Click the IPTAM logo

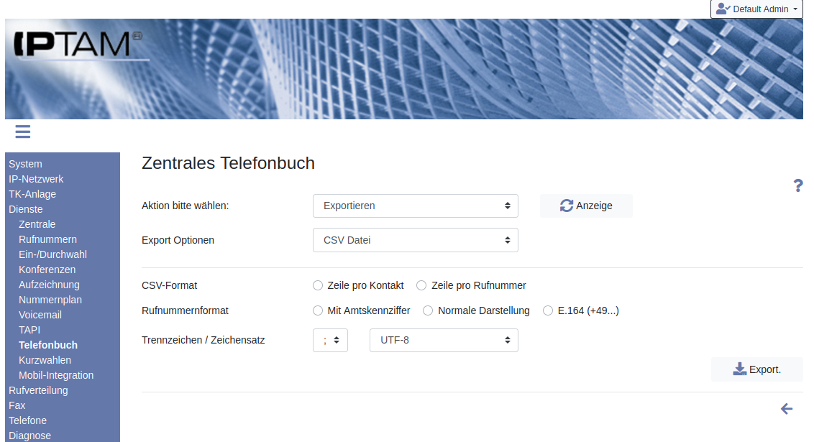pyautogui.click(x=72, y=45)
